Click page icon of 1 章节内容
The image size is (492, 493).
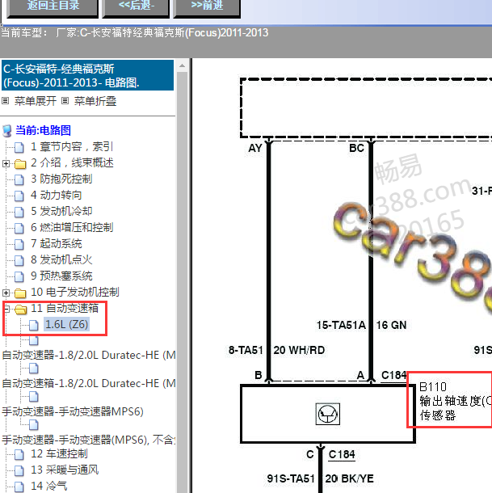coord(19,147)
